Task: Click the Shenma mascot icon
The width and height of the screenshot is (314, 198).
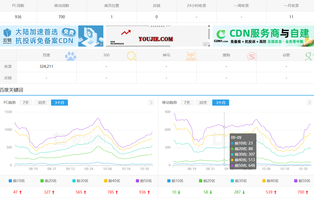Action: point(191,56)
